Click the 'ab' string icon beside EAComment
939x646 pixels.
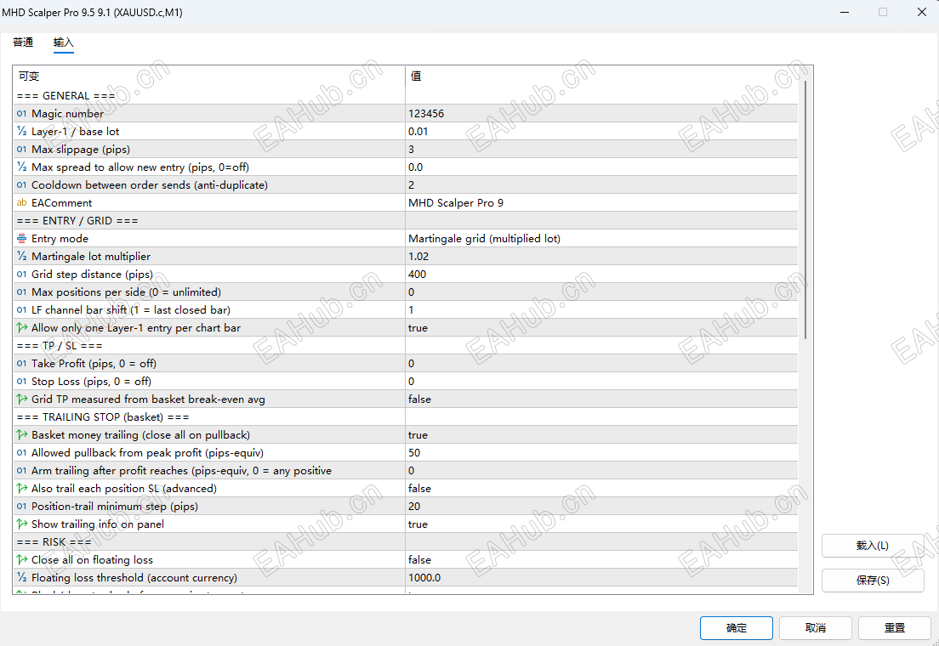coord(21,203)
